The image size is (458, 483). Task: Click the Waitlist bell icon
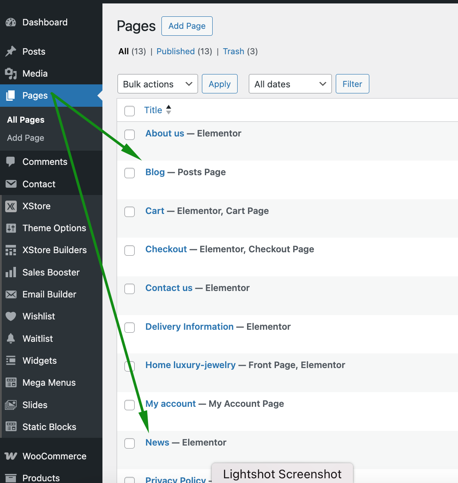[x=11, y=338]
